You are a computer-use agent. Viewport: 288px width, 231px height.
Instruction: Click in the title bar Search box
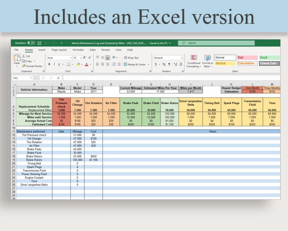pyautogui.click(x=216, y=43)
